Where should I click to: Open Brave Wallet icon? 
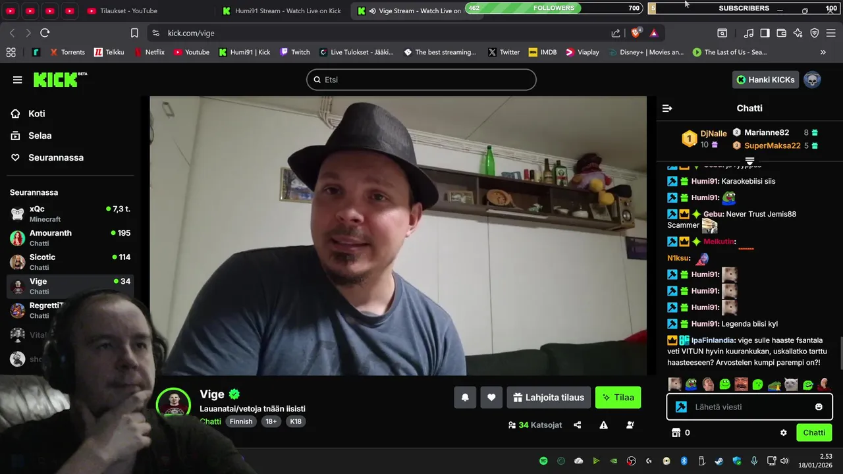pyautogui.click(x=782, y=33)
